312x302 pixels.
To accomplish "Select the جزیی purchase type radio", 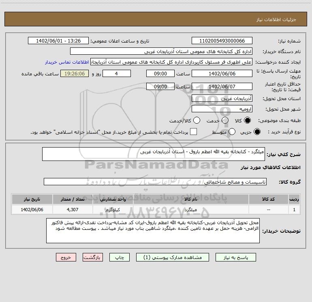I will coord(257,132).
